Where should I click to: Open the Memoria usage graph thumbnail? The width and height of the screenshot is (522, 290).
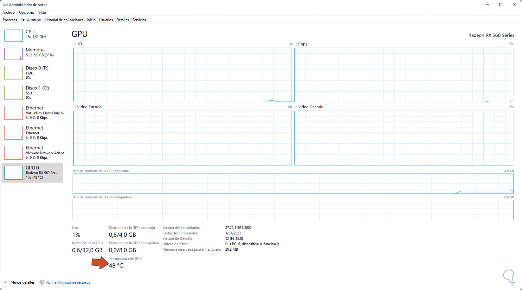pos(13,54)
